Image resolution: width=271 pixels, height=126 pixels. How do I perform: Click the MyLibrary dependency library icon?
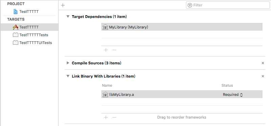tap(105, 27)
